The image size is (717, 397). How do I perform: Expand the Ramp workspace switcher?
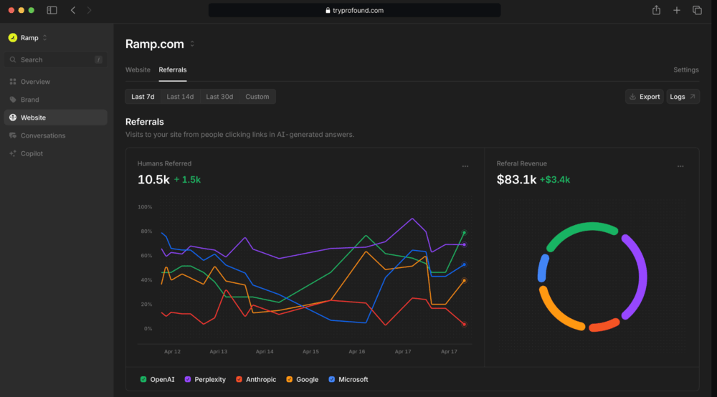point(44,38)
